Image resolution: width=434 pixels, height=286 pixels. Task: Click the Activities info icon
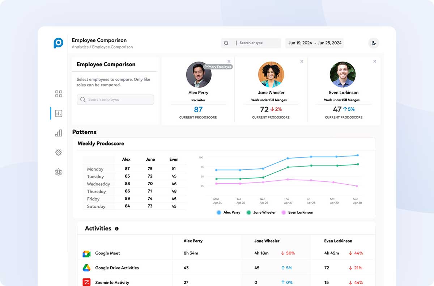tap(116, 229)
